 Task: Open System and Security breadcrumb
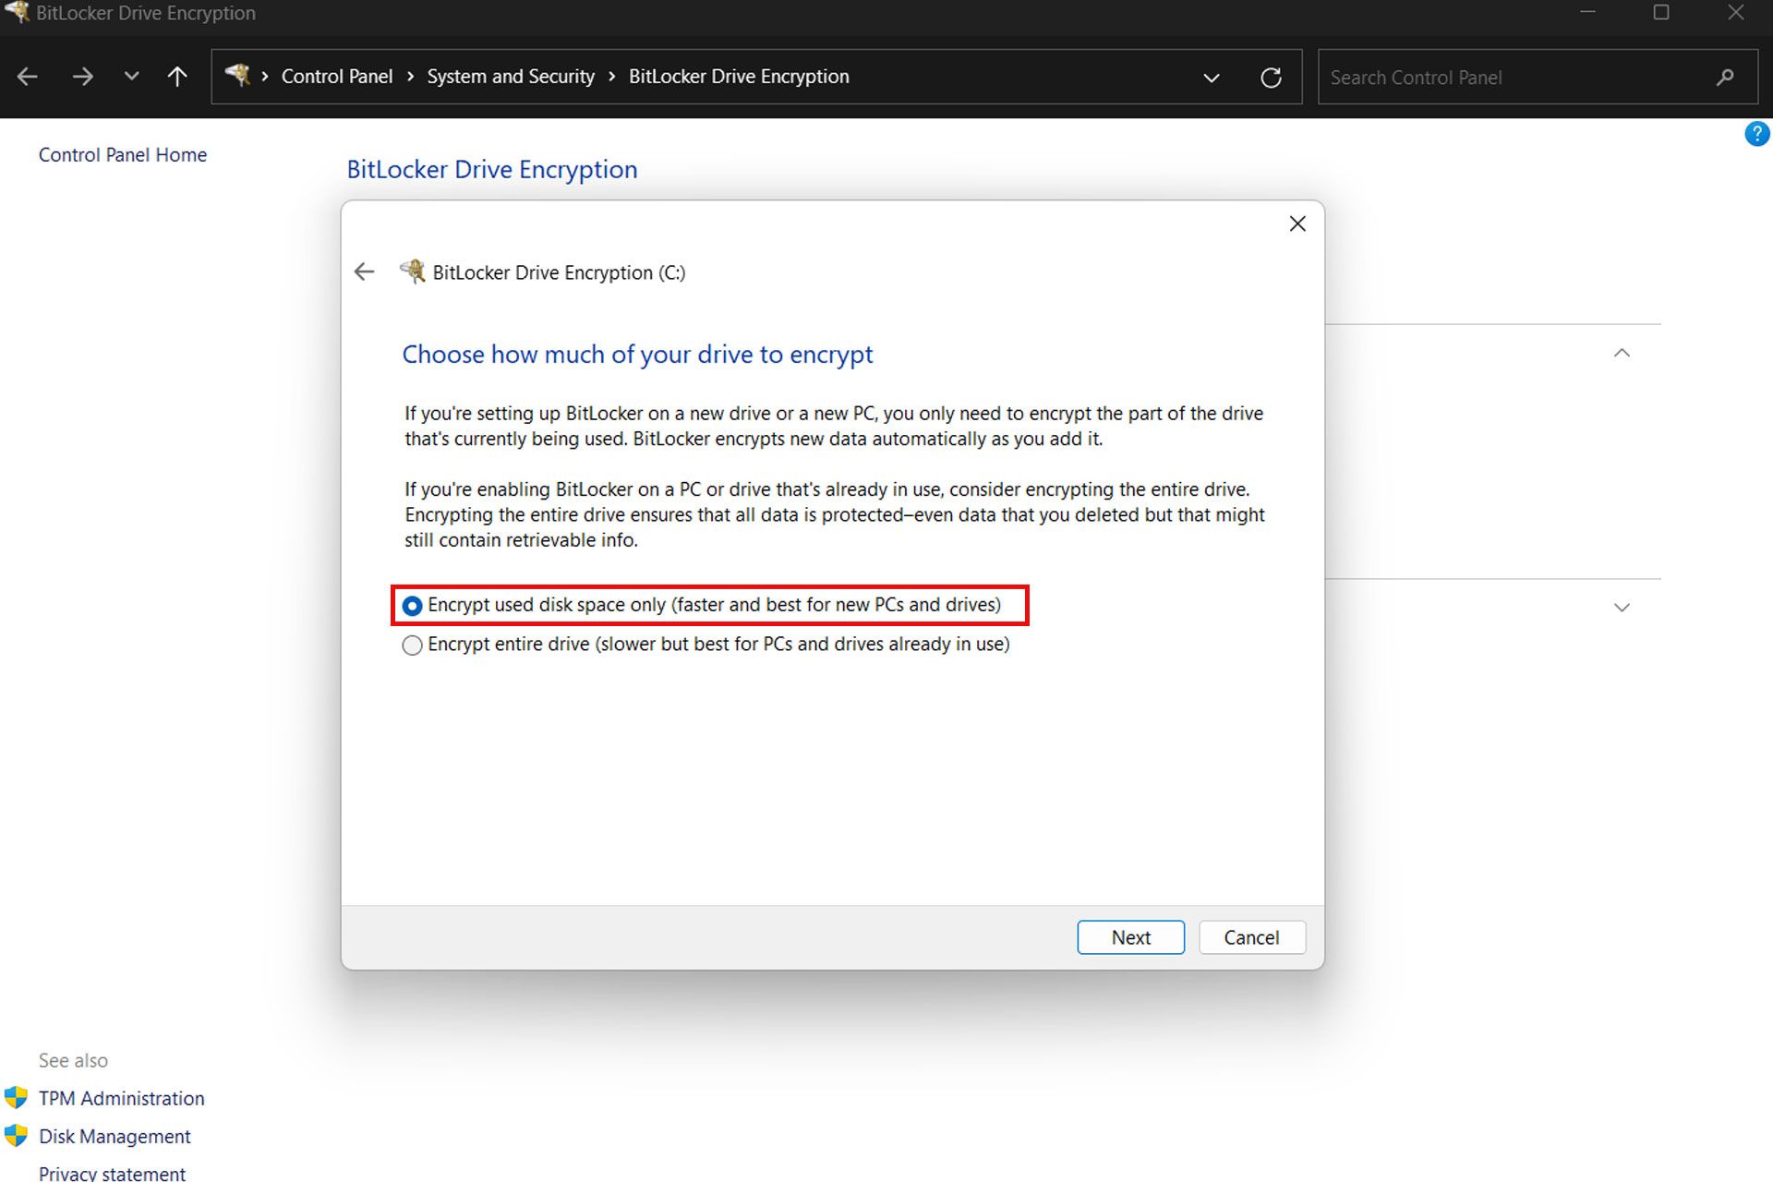511,77
